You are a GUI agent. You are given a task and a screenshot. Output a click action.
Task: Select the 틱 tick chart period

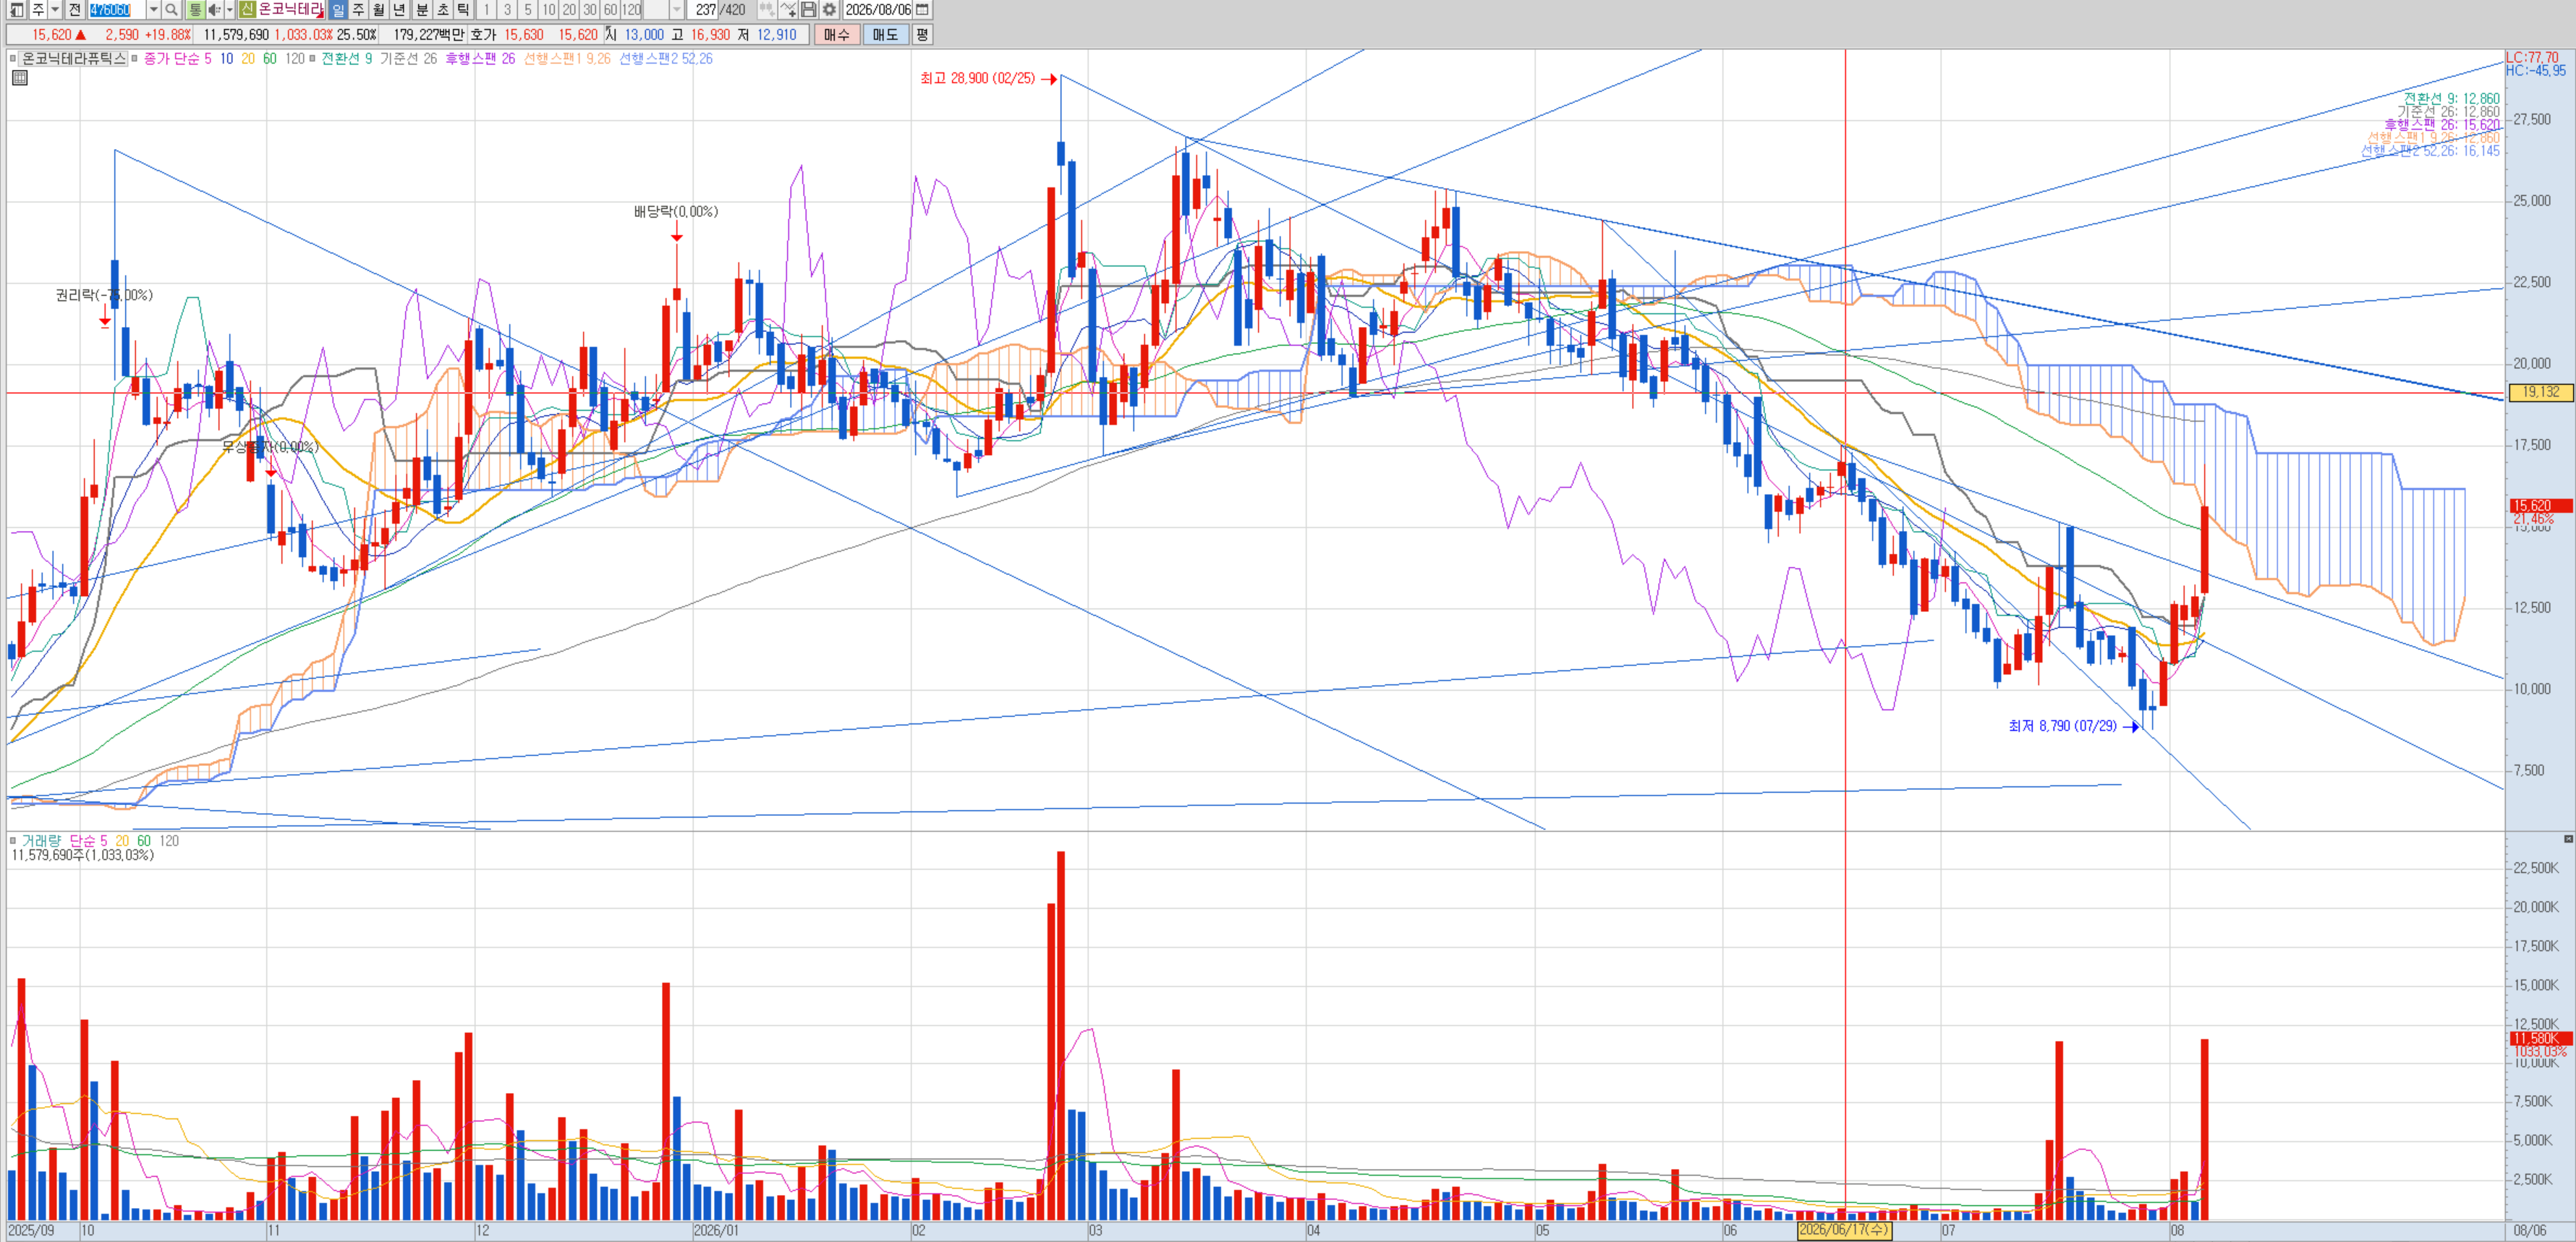click(x=463, y=10)
